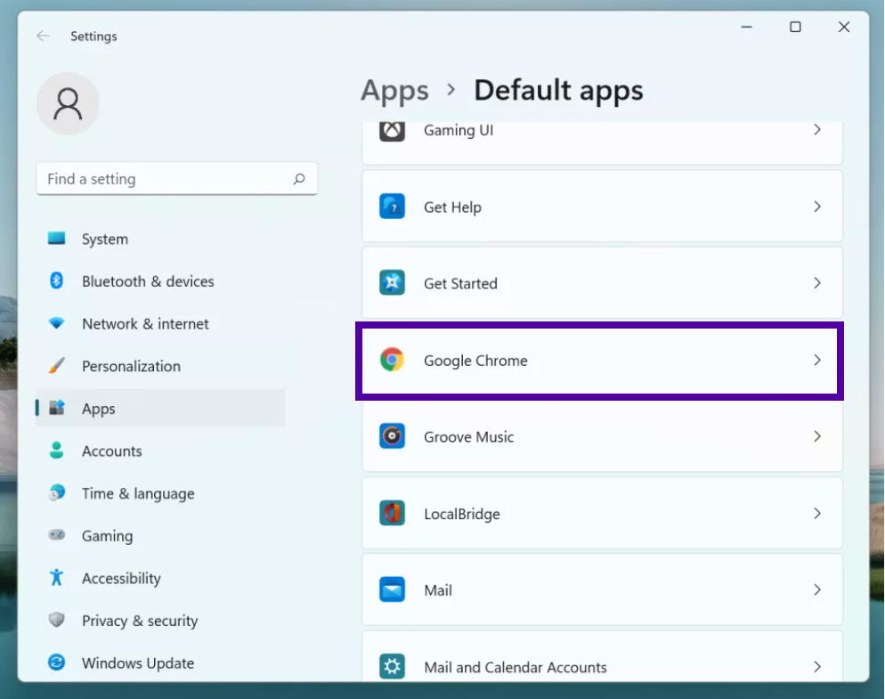Image resolution: width=885 pixels, height=699 pixels.
Task: Click the Groove Music app icon
Action: coord(392,436)
